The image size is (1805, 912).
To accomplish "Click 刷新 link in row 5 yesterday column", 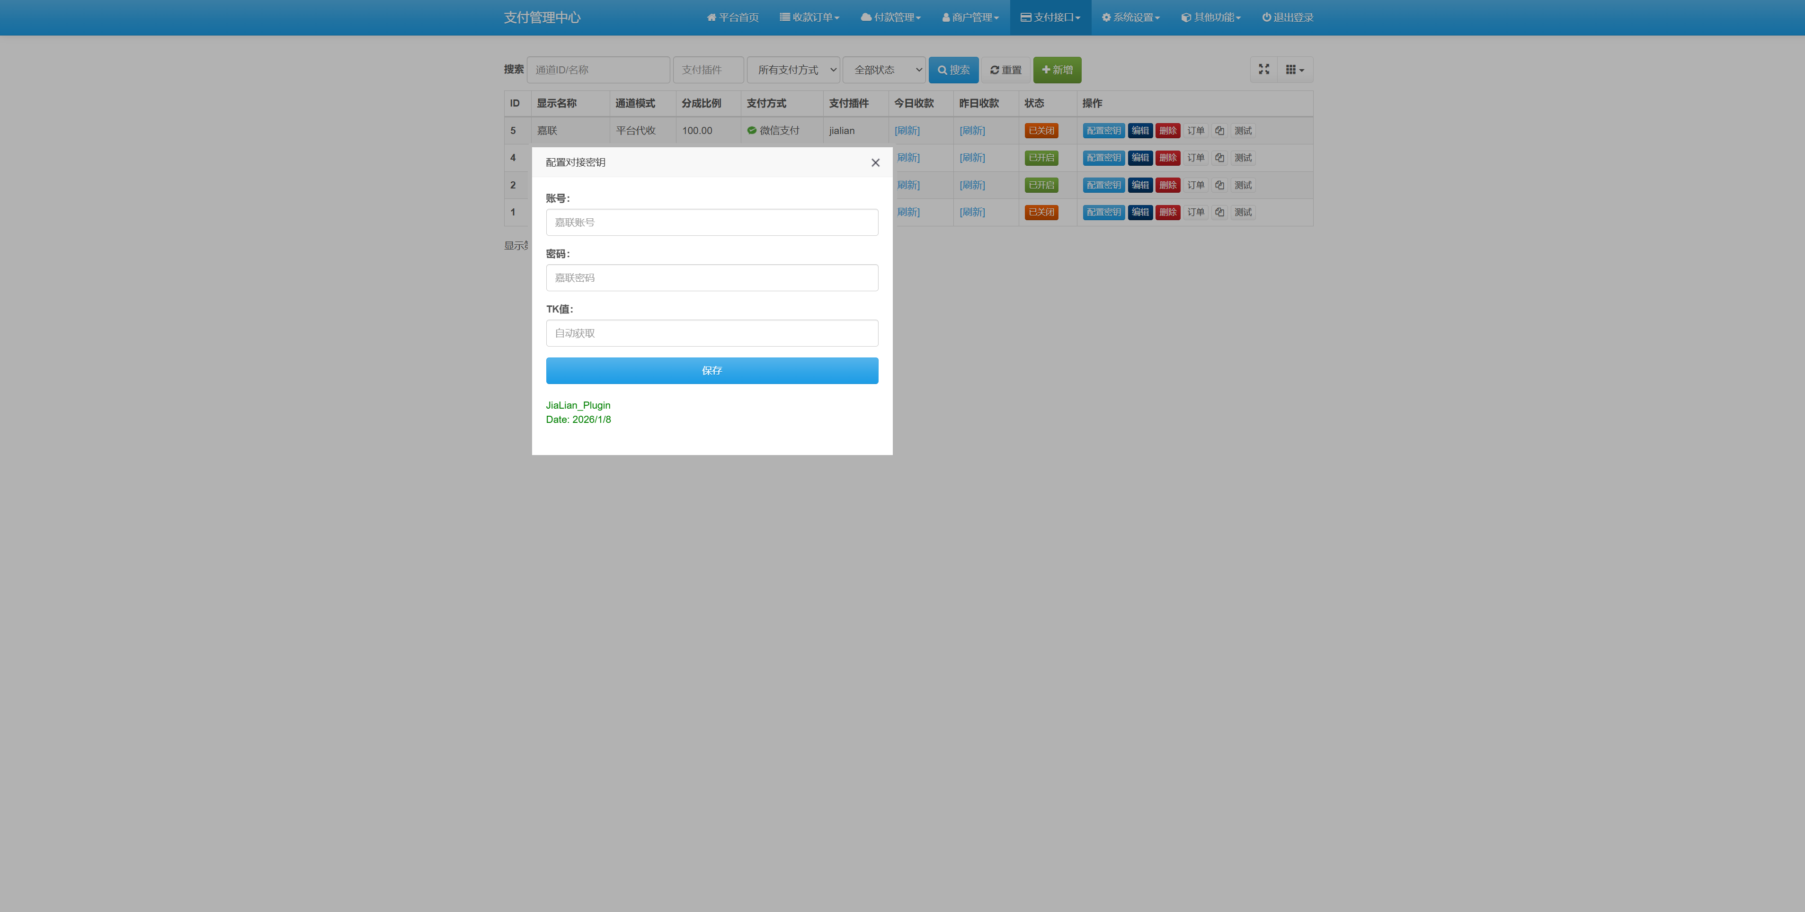I will point(972,130).
